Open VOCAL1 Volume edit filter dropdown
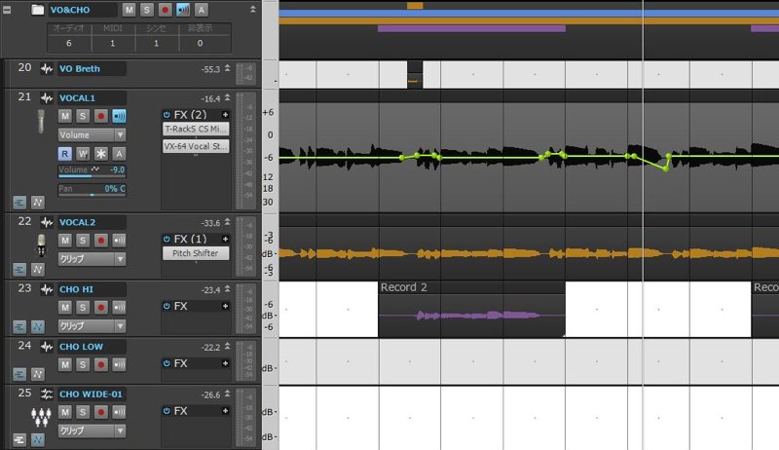Image resolution: width=779 pixels, height=450 pixels. 92,135
